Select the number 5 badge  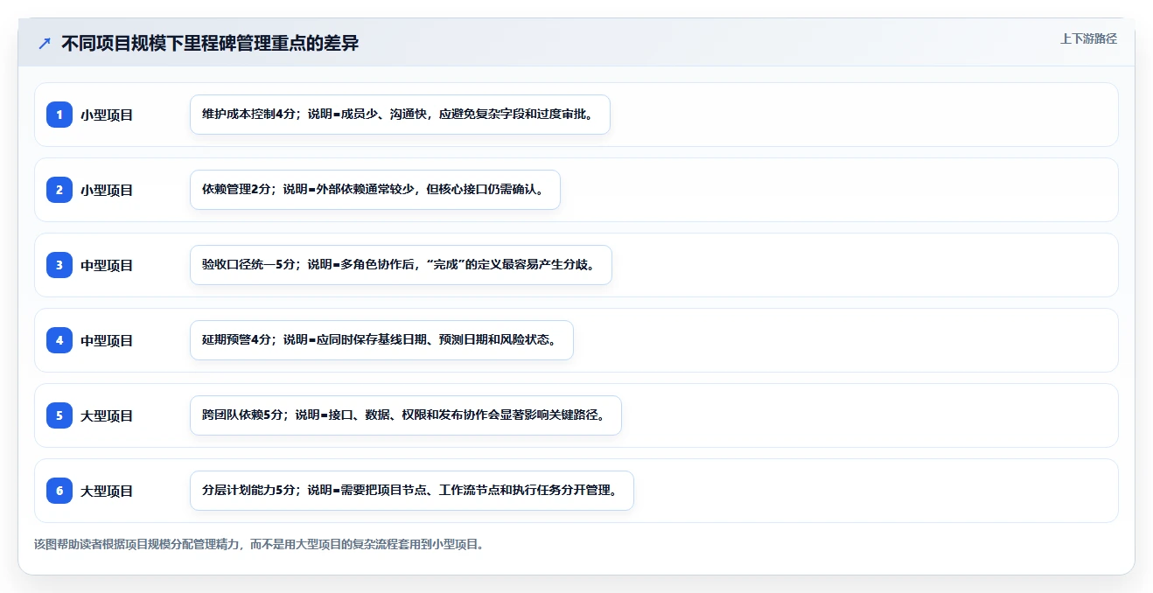click(x=59, y=415)
